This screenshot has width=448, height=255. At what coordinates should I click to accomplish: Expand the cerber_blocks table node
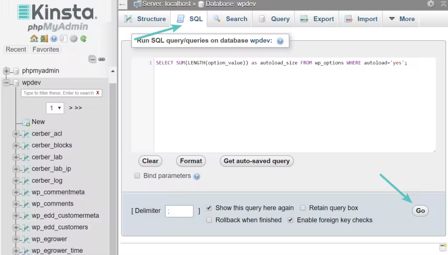[16, 145]
